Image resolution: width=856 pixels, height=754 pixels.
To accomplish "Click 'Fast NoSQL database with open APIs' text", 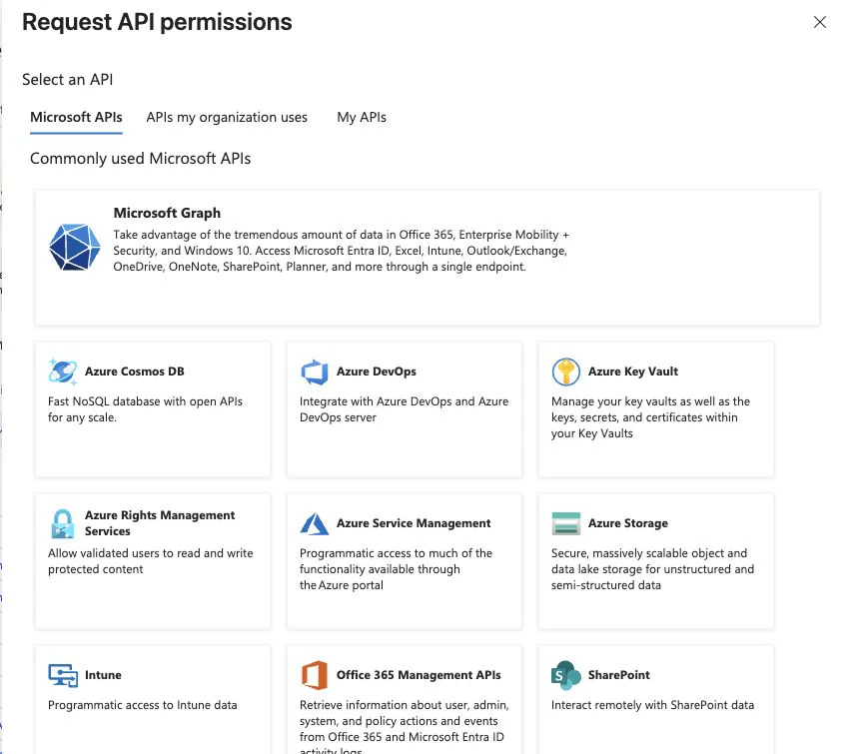I will pos(145,409).
